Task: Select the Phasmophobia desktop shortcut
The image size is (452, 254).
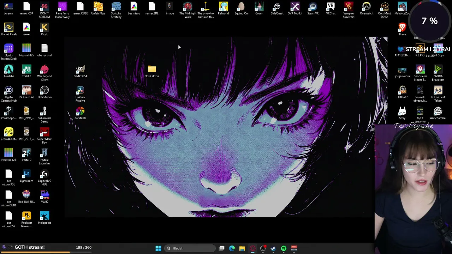Action: (9, 113)
